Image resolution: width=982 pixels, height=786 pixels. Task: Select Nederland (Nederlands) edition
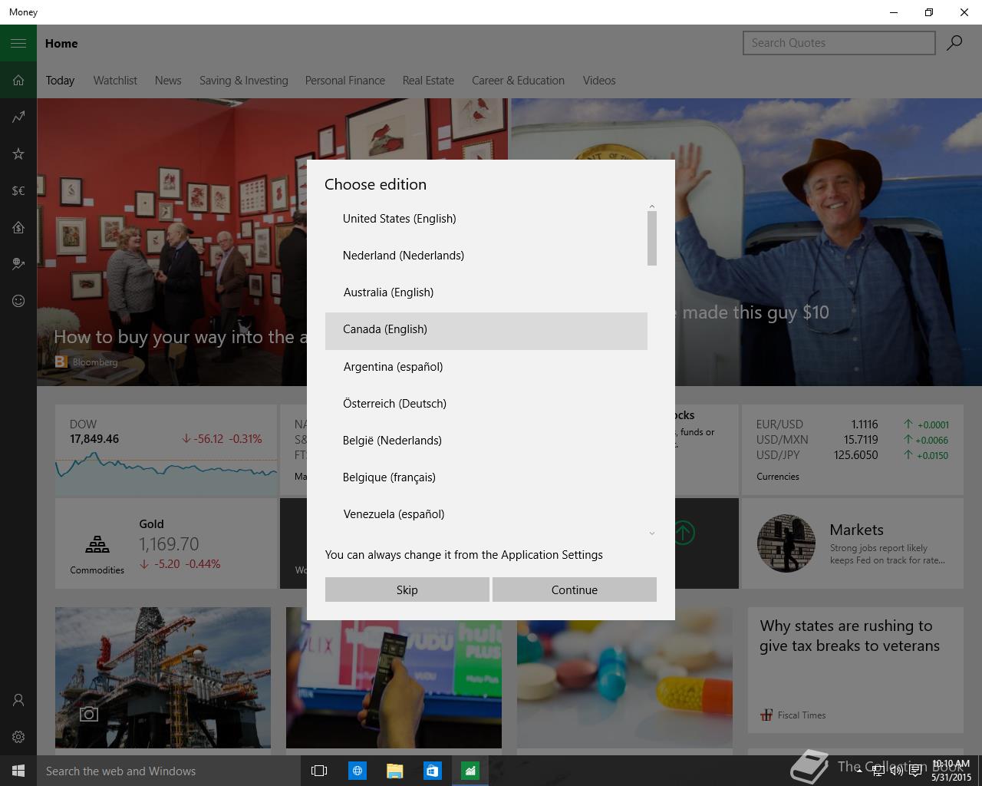(486, 256)
